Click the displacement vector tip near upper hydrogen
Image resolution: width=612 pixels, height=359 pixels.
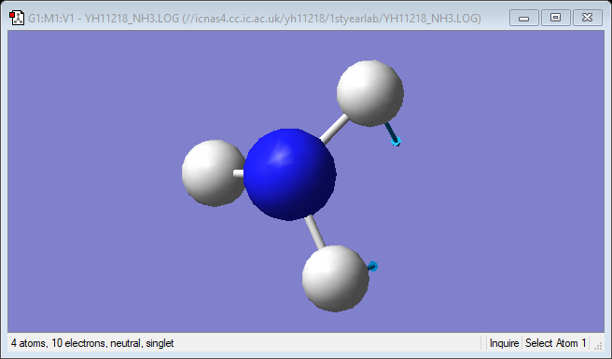click(396, 142)
